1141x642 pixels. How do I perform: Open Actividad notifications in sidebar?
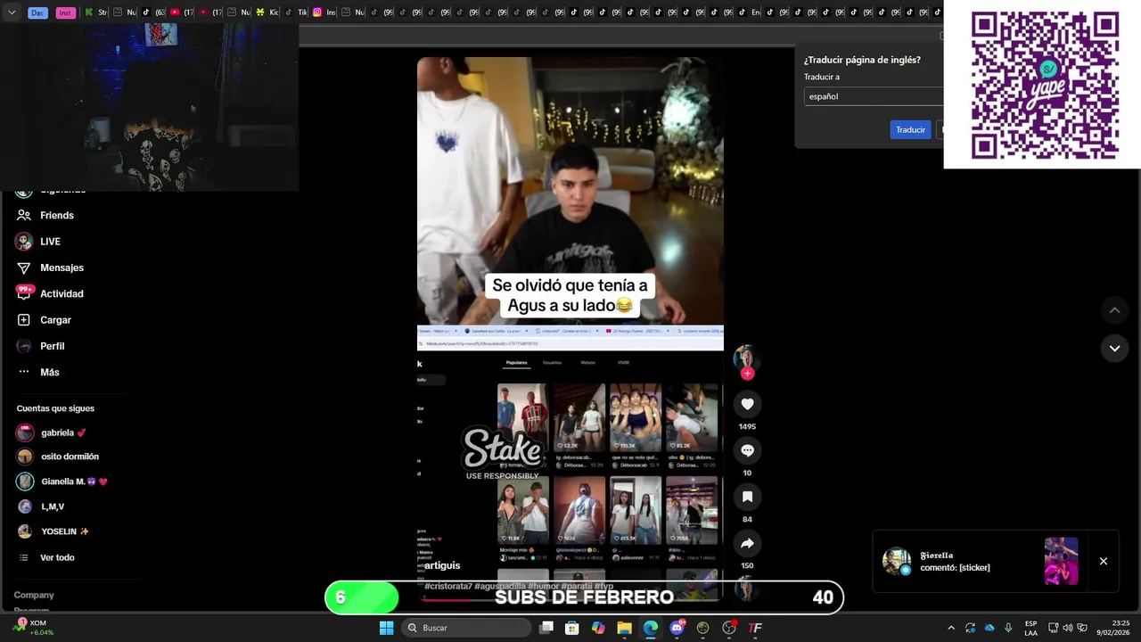pyautogui.click(x=50, y=293)
